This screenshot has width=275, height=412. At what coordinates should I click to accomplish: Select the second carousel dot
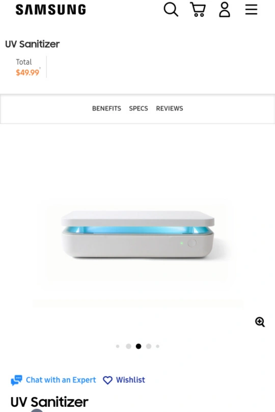128,346
